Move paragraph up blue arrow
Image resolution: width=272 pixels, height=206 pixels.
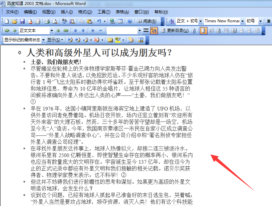[x=75, y=31]
